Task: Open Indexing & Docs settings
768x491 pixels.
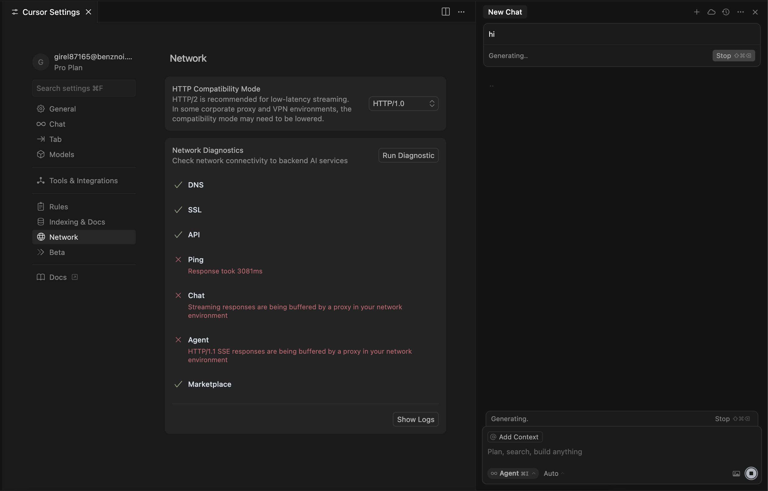Action: (x=84, y=222)
